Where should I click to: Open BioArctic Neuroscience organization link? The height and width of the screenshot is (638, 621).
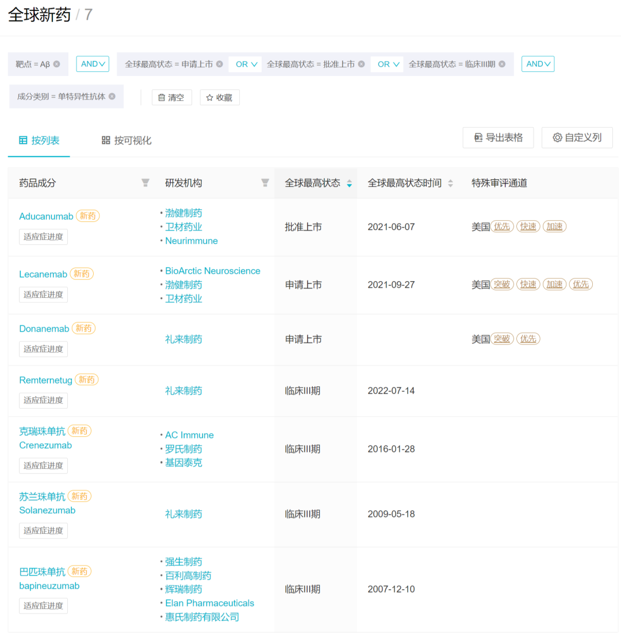tap(213, 271)
